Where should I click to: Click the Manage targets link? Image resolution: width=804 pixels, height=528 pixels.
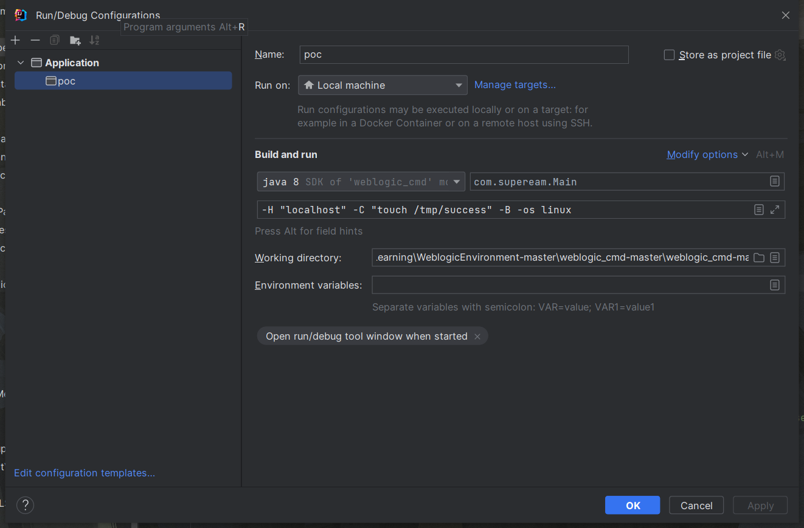tap(515, 85)
